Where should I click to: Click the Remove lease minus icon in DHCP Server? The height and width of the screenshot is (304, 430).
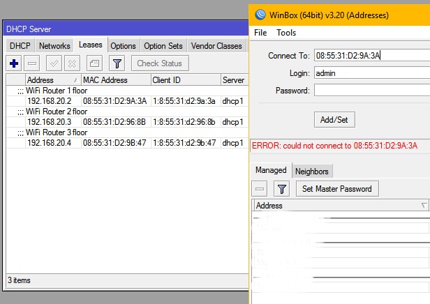coord(32,63)
